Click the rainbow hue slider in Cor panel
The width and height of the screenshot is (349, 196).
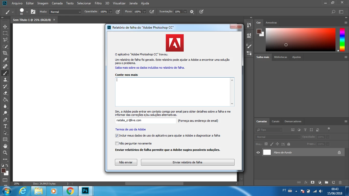tap(342, 40)
